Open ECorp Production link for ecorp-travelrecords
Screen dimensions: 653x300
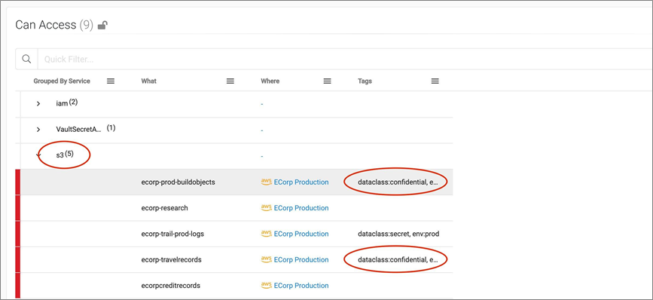tap(301, 259)
